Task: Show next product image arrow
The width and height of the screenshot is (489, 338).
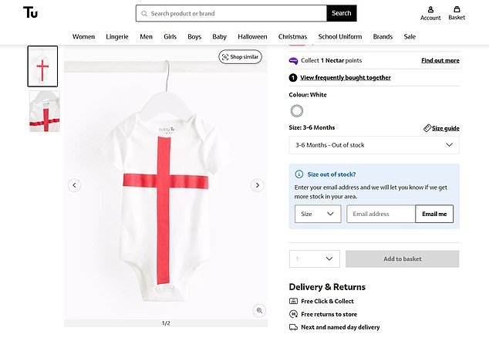Action: pyautogui.click(x=258, y=185)
